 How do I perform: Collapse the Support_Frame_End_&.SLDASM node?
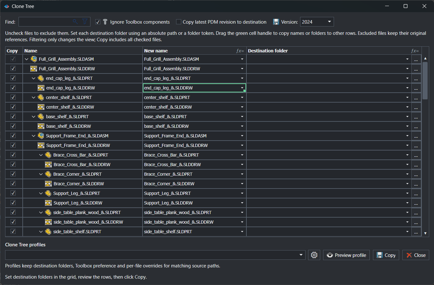pyautogui.click(x=34, y=136)
